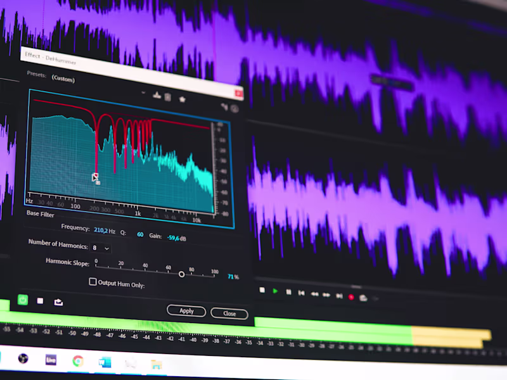Expand the preset options chevron near the graph

click(144, 94)
